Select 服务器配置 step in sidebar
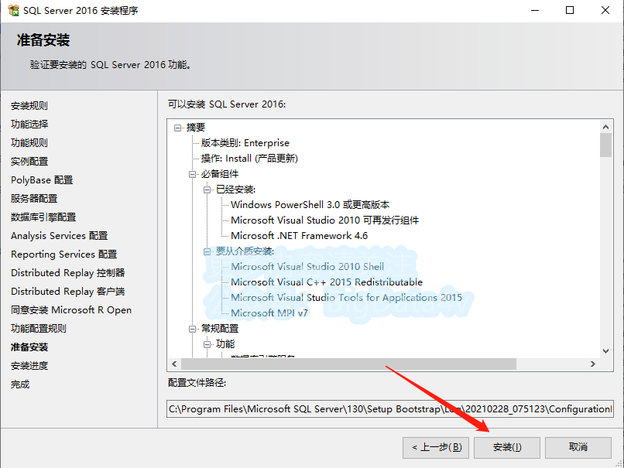 tap(34, 198)
